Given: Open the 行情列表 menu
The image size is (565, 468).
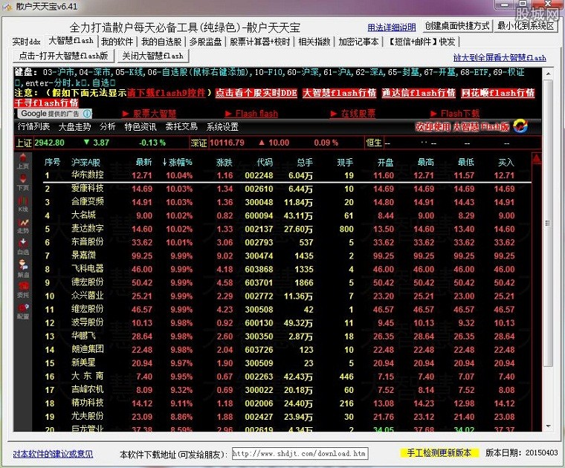Looking at the screenshot, I should tap(34, 127).
